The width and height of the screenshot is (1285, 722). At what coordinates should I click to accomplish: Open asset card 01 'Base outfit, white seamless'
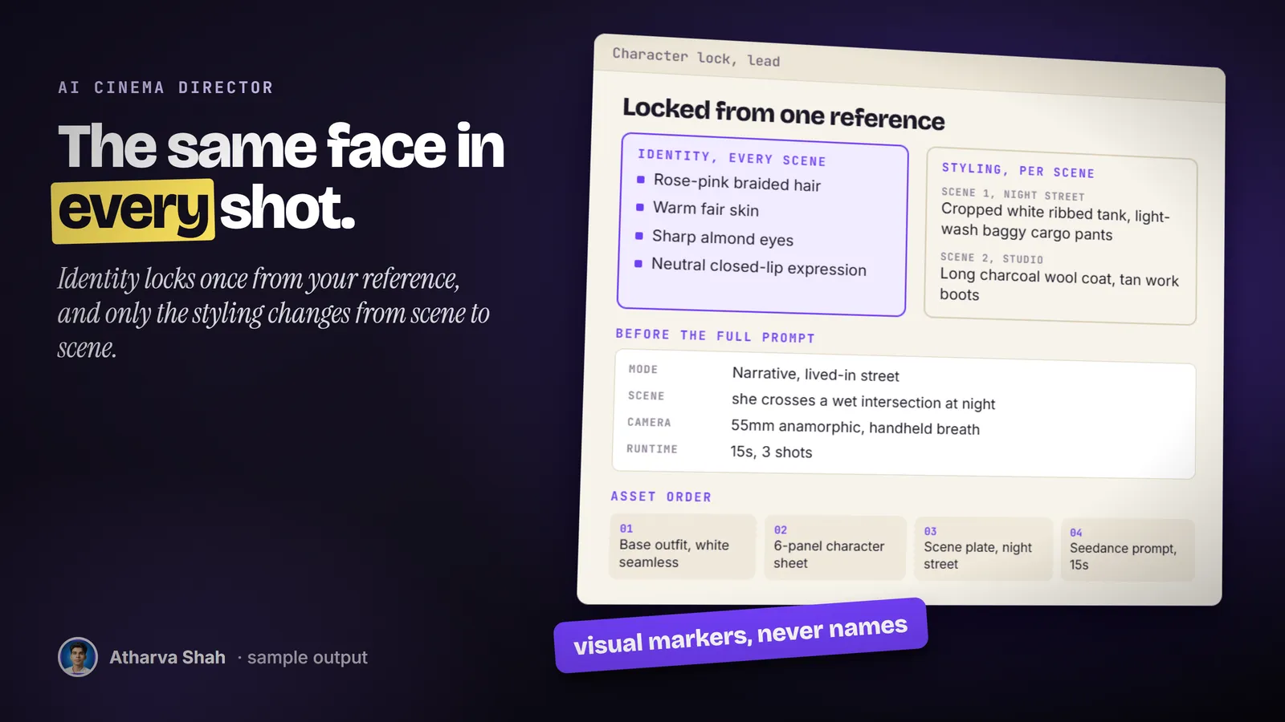682,546
